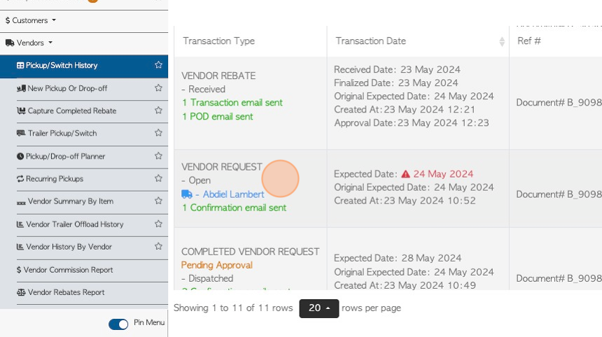The width and height of the screenshot is (602, 337).
Task: Open Vendor Commission Report
Action: [x=64, y=270]
